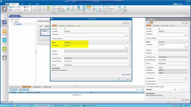
Task: Click the Paste ribbon icon
Action: point(94,9)
